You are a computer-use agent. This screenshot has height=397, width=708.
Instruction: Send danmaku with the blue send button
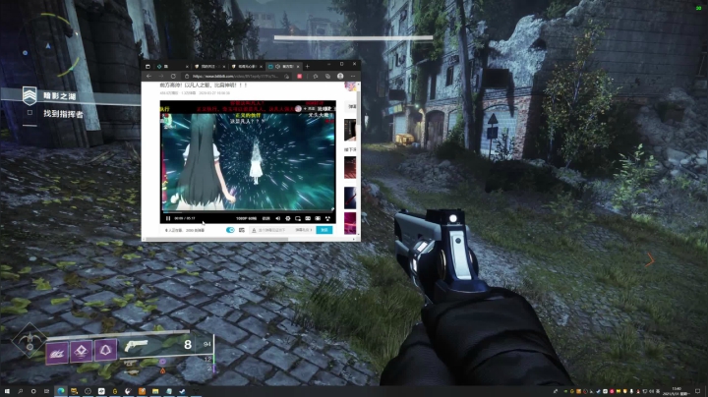coord(324,230)
